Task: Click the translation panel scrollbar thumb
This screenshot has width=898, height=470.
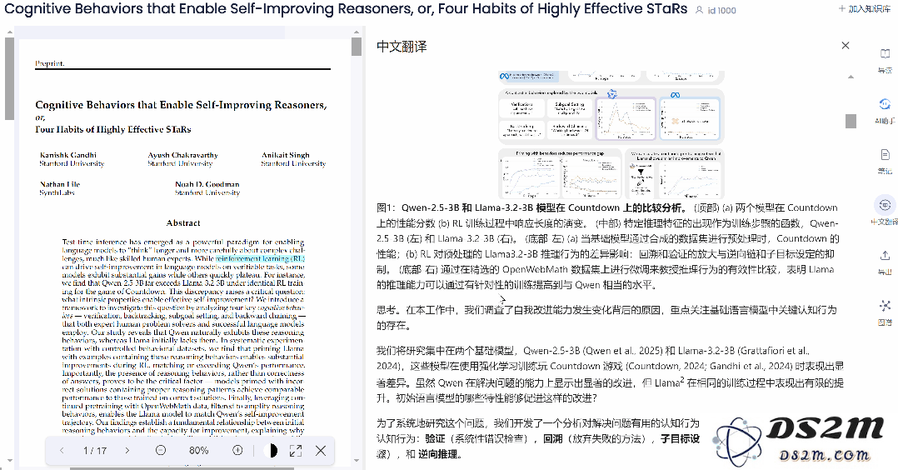Action: (x=851, y=121)
